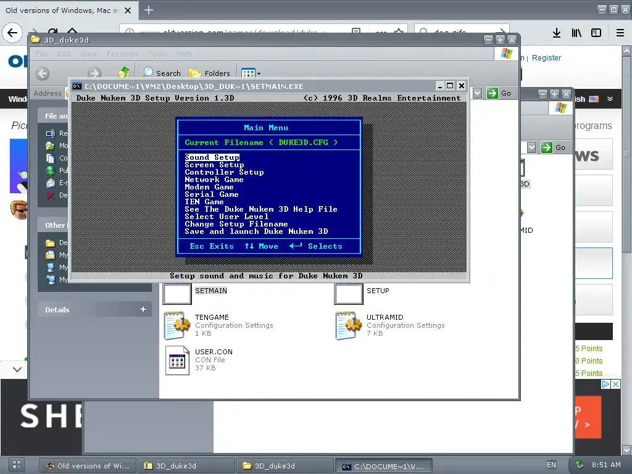Select Change Setup Filename entry

pyautogui.click(x=236, y=224)
